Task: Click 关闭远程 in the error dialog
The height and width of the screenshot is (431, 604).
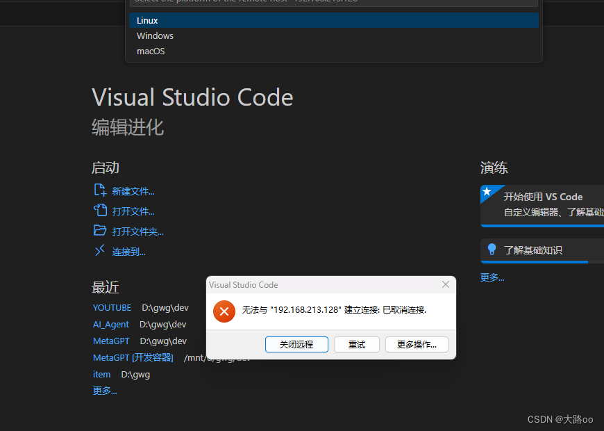Action: coord(296,345)
